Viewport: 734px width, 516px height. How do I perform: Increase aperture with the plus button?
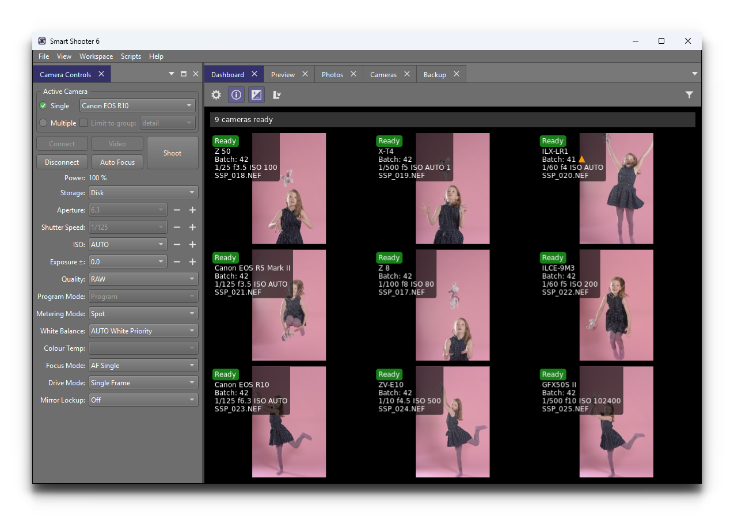click(192, 210)
